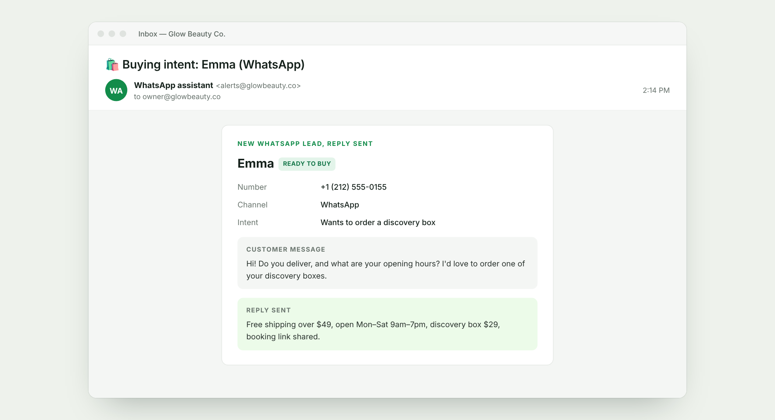Click the 2:14 PM timestamp
775x420 pixels.
(x=656, y=90)
